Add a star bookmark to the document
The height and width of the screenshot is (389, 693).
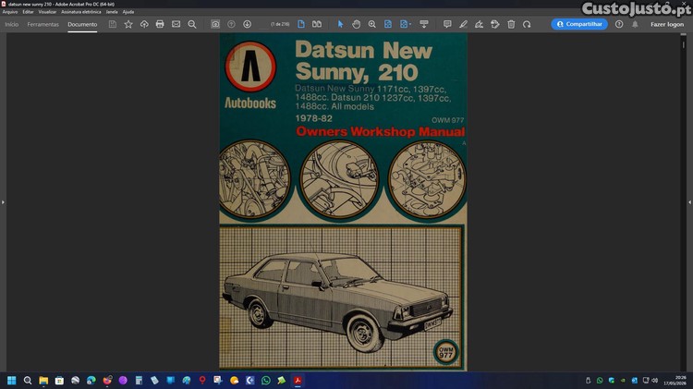coord(128,24)
